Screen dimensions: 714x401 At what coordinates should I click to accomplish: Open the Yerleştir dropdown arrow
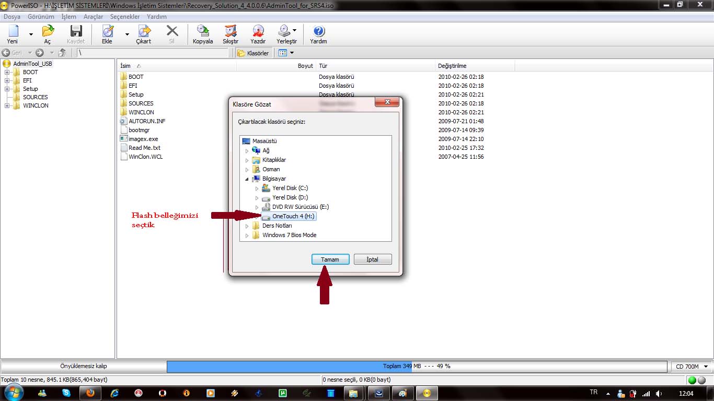[295, 30]
